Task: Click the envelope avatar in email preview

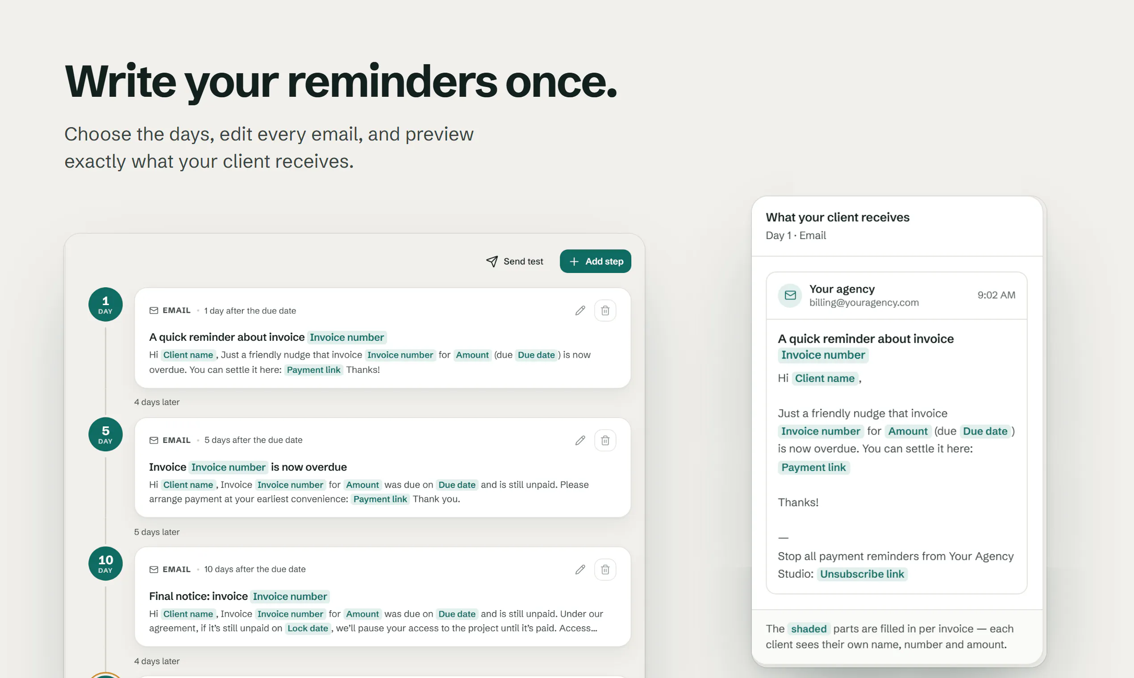Action: pos(790,295)
